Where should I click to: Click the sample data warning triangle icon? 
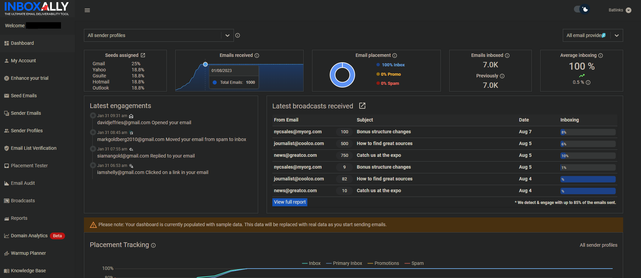click(93, 225)
